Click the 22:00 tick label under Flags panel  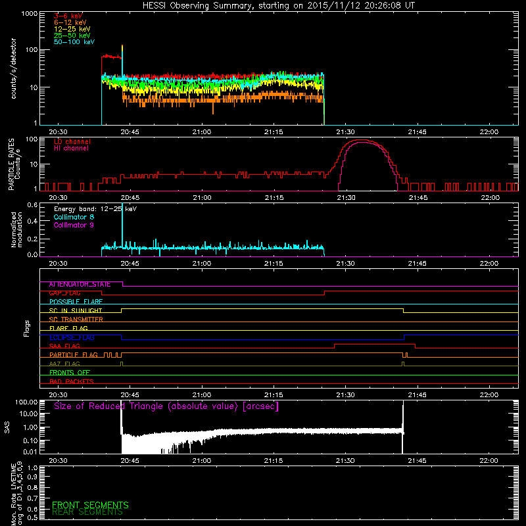coord(489,395)
